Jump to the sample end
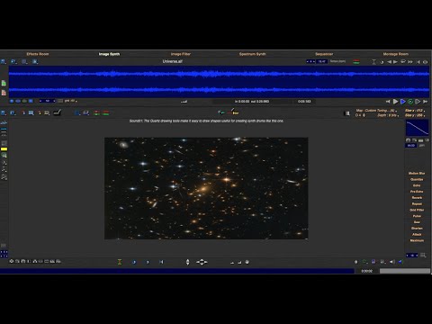The width and height of the screenshot is (432, 324). (x=426, y=102)
